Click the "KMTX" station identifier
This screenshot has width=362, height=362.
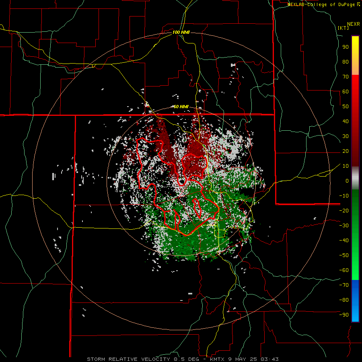[218, 359]
